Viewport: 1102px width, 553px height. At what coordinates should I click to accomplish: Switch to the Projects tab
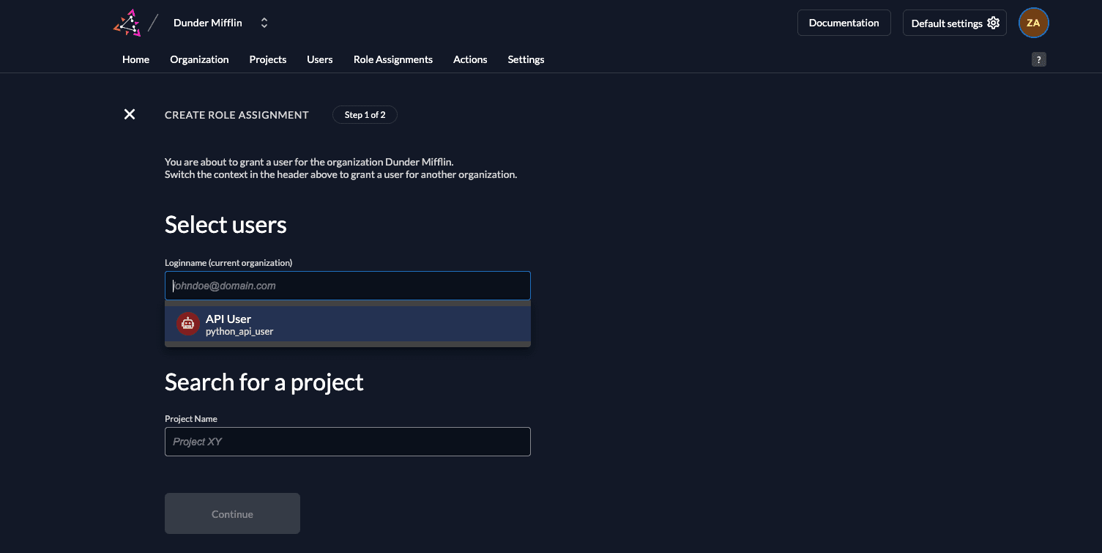pyautogui.click(x=267, y=59)
